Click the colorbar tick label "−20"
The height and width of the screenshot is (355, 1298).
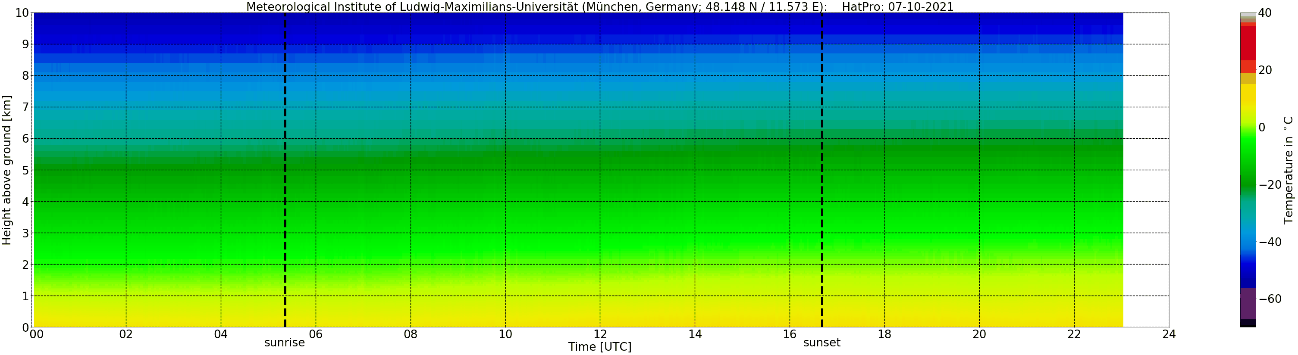pyautogui.click(x=1270, y=185)
